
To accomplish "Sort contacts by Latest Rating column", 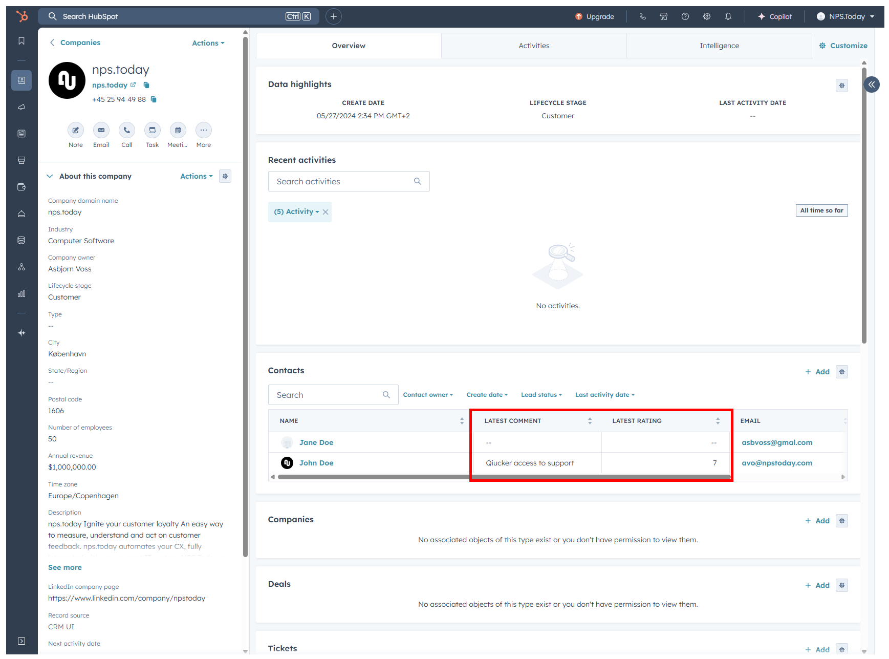I will tap(718, 421).
